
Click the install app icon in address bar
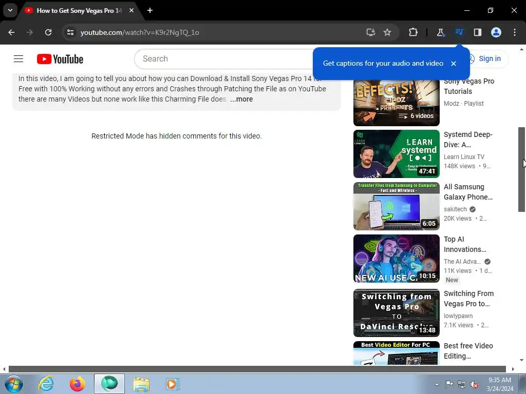coord(370,32)
